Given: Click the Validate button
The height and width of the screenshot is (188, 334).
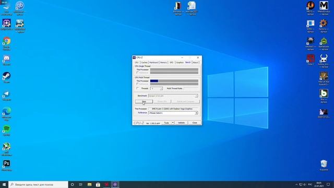Looking at the screenshot, I should 181,123.
